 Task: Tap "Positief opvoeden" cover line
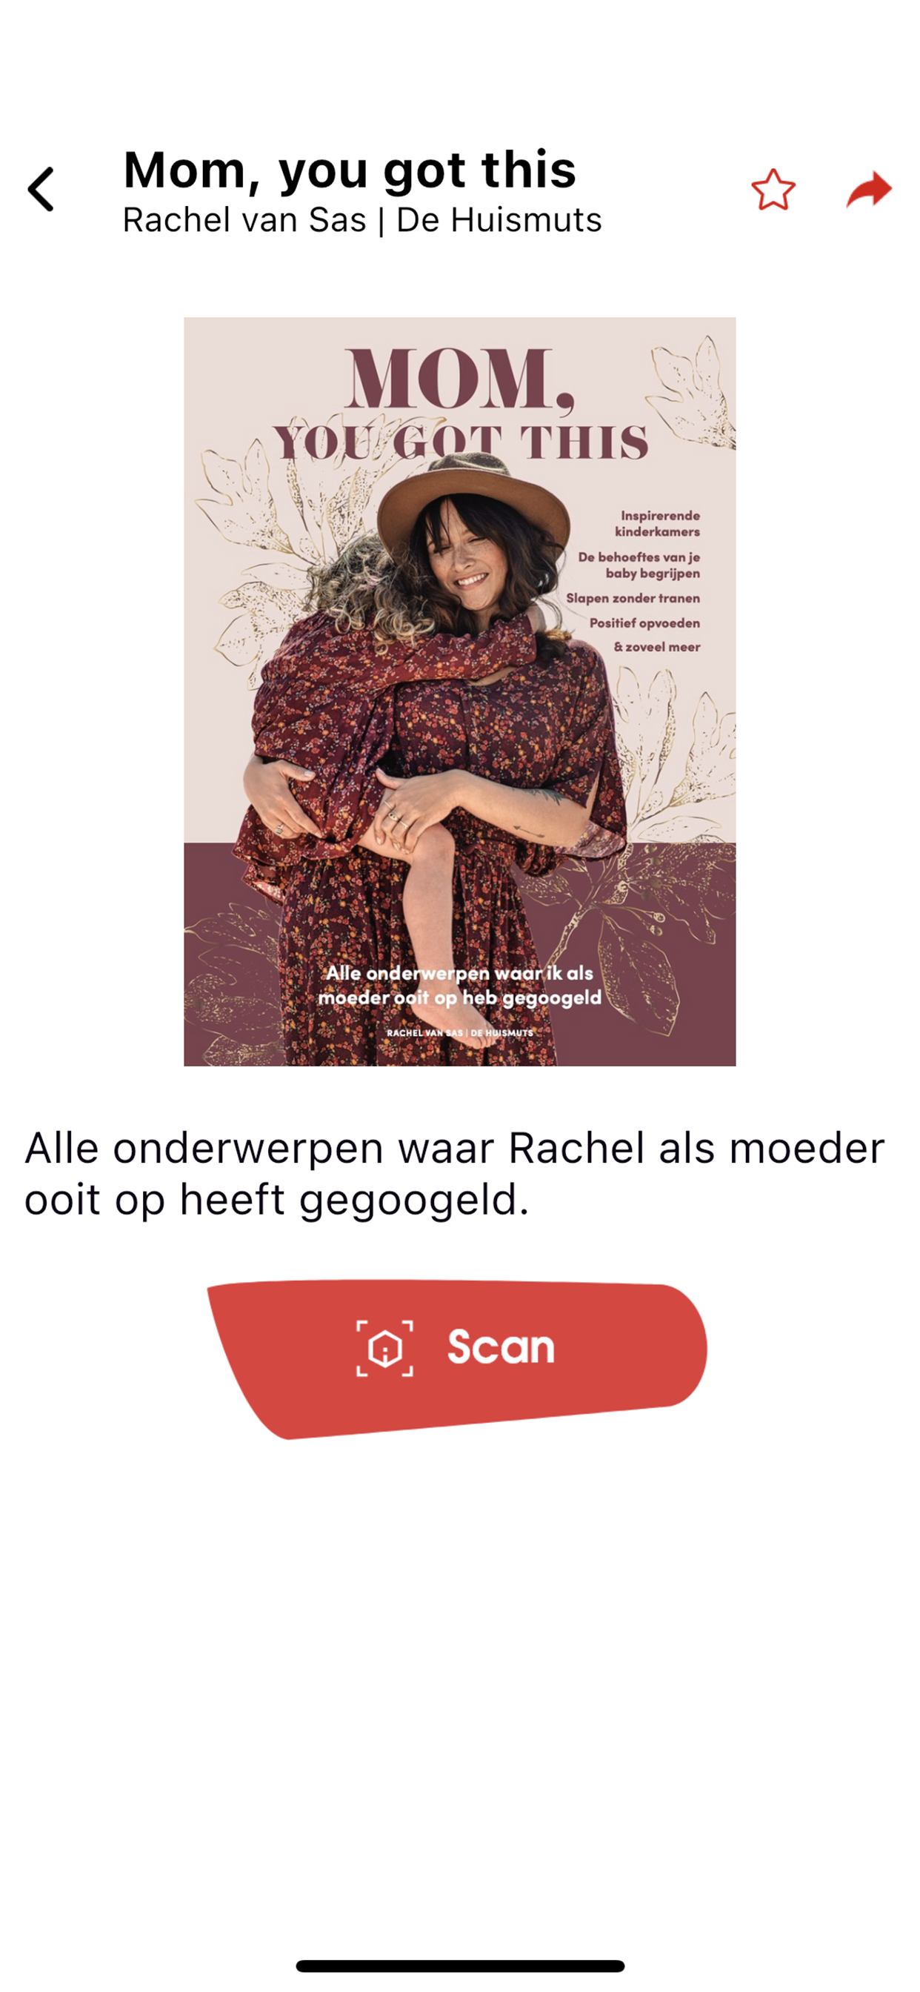click(x=644, y=623)
